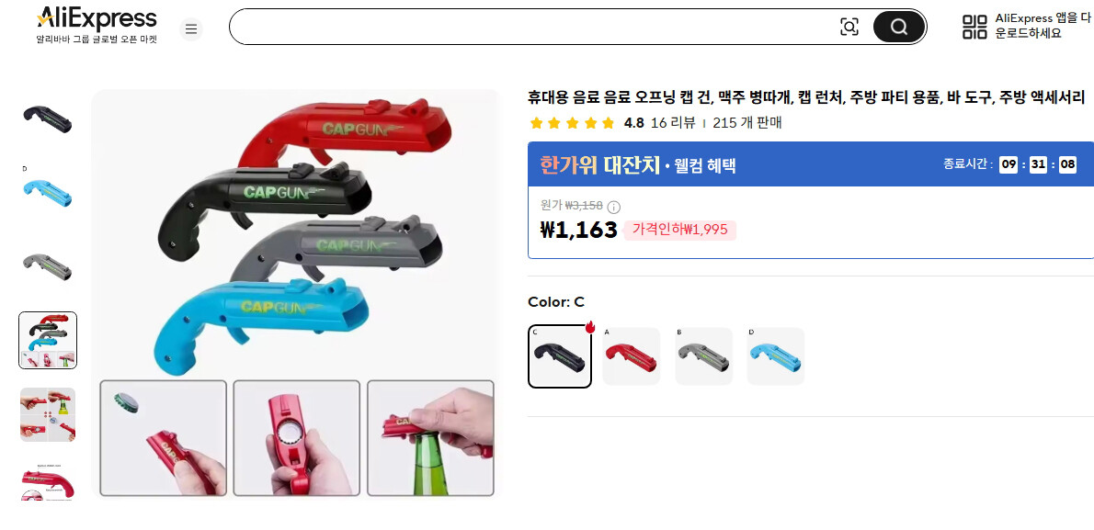Click the 한가위 대잔치 promotion banner
1094x530 pixels.
click(811, 164)
